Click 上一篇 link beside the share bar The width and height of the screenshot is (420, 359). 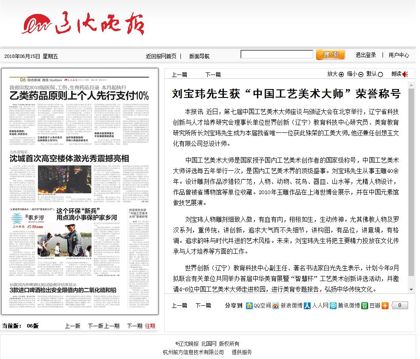[x=179, y=305]
